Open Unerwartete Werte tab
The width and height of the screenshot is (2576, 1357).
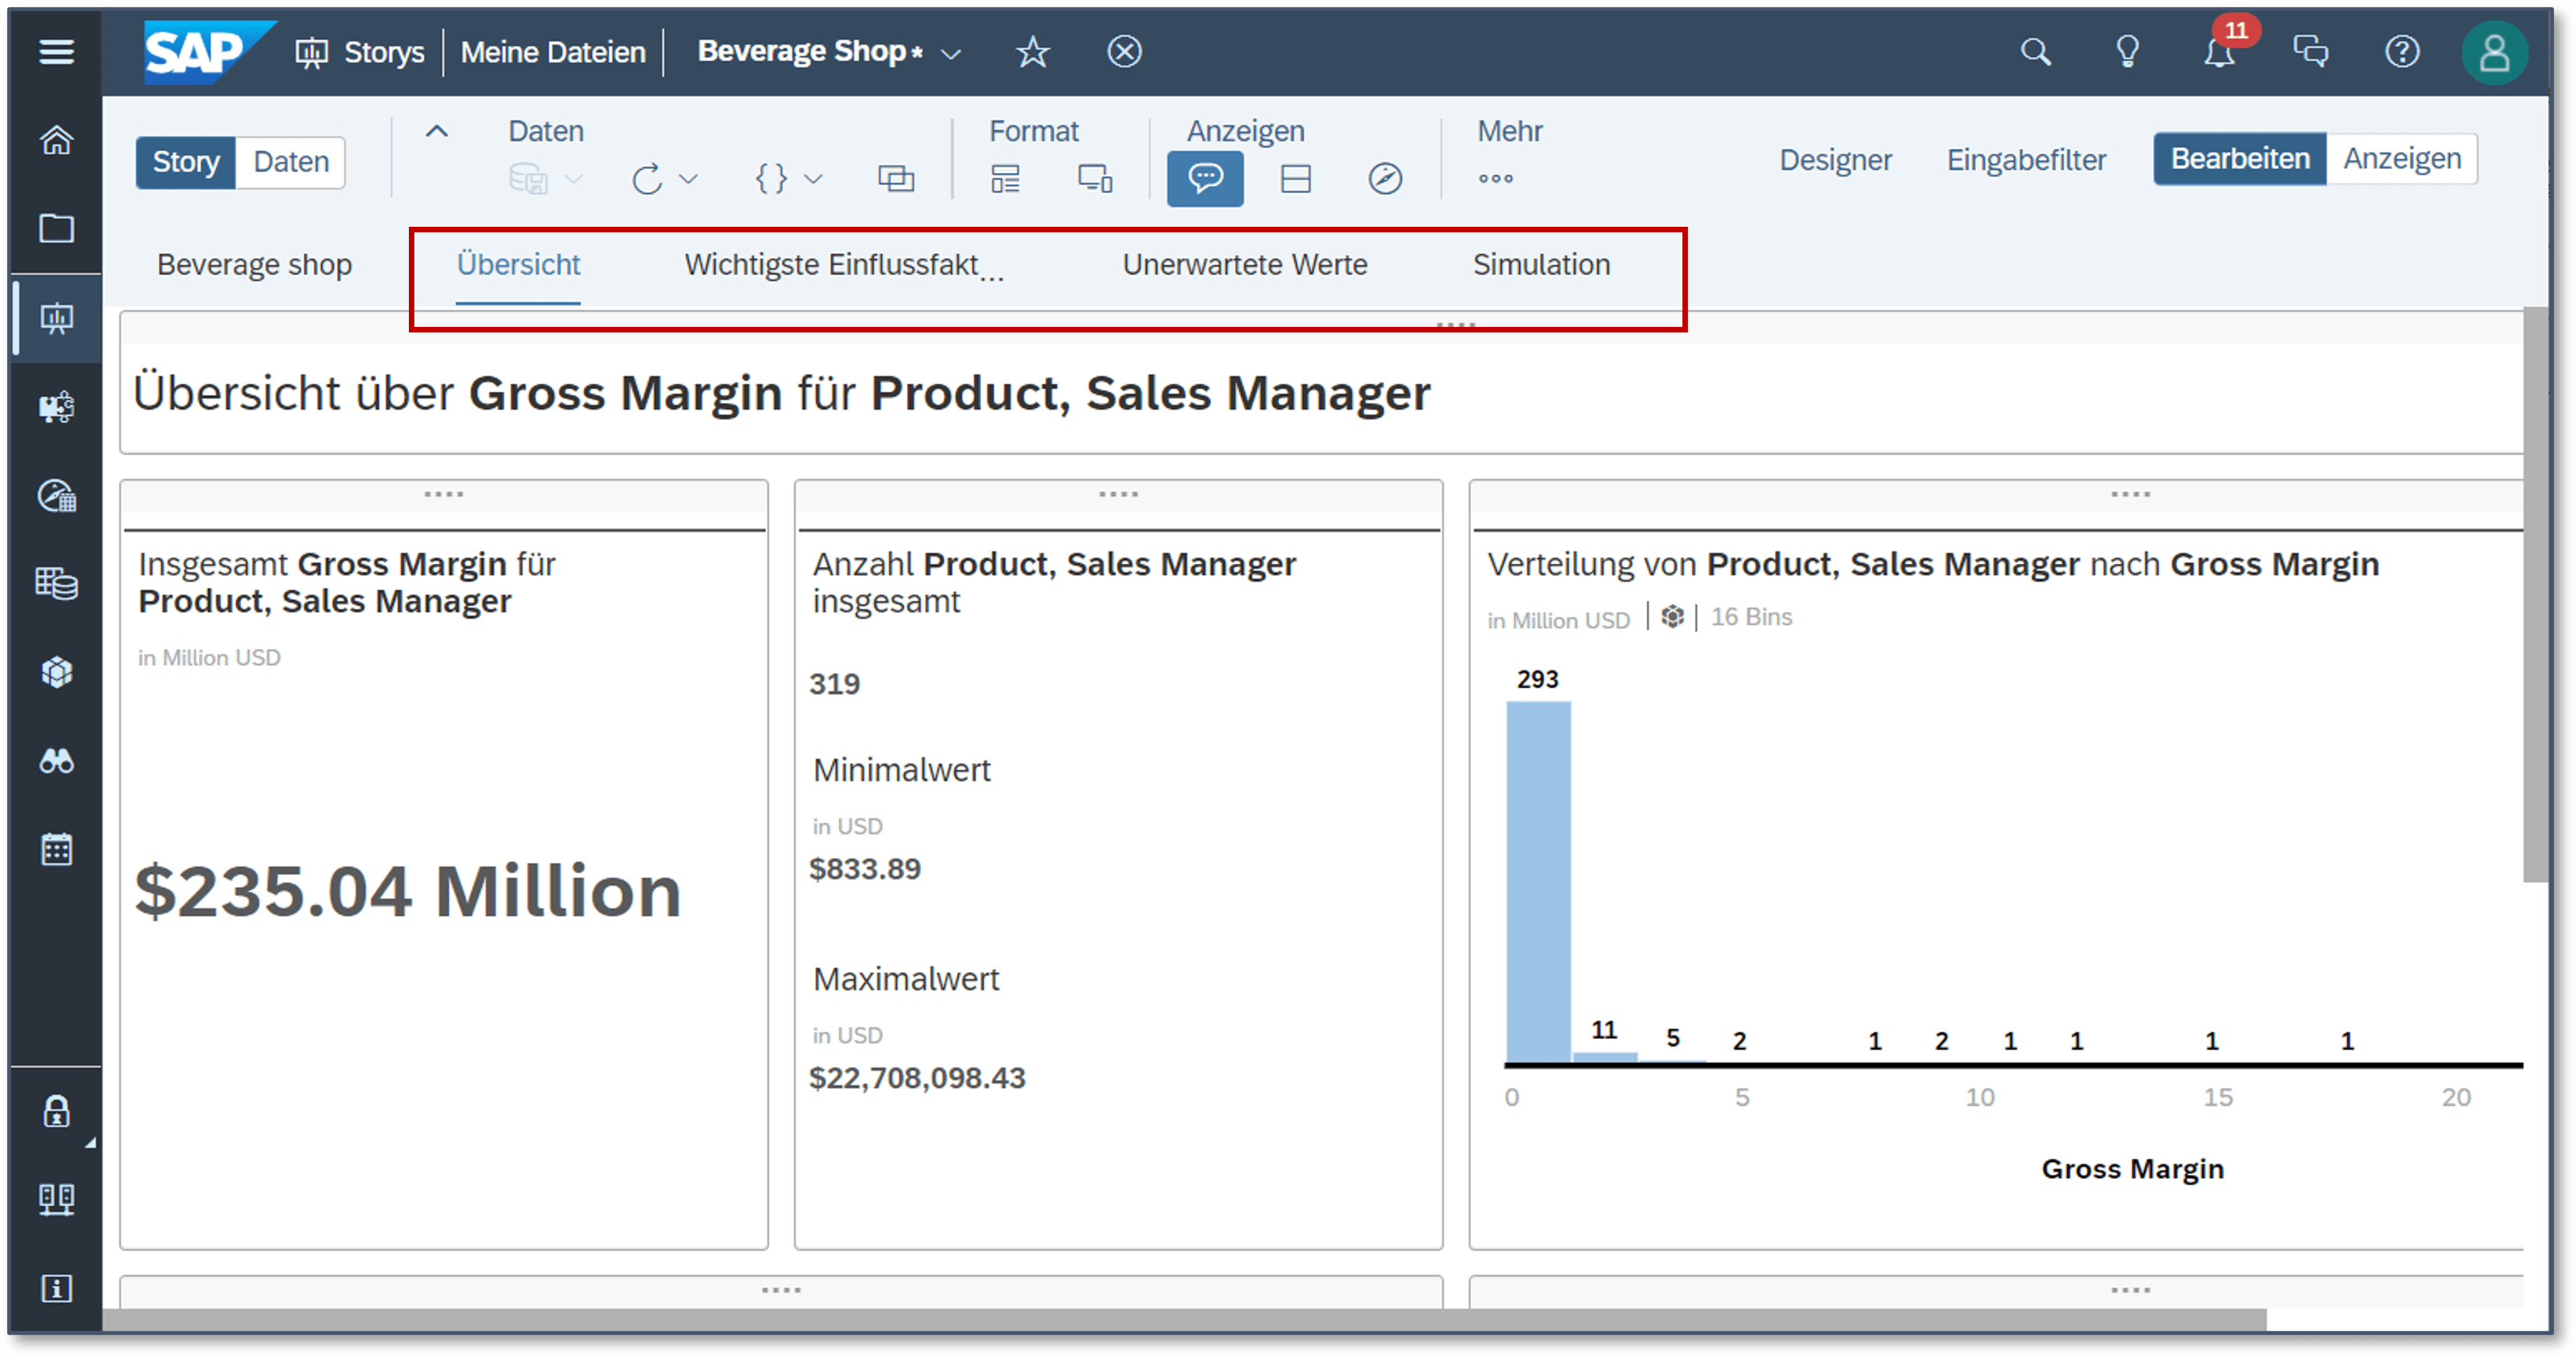(x=1245, y=265)
